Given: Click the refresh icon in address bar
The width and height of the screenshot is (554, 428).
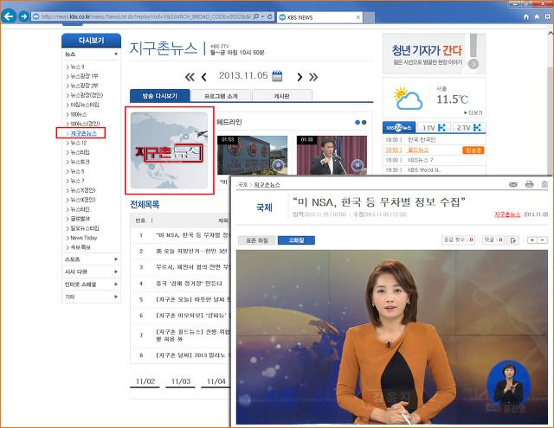Looking at the screenshot, I should coord(269,16).
